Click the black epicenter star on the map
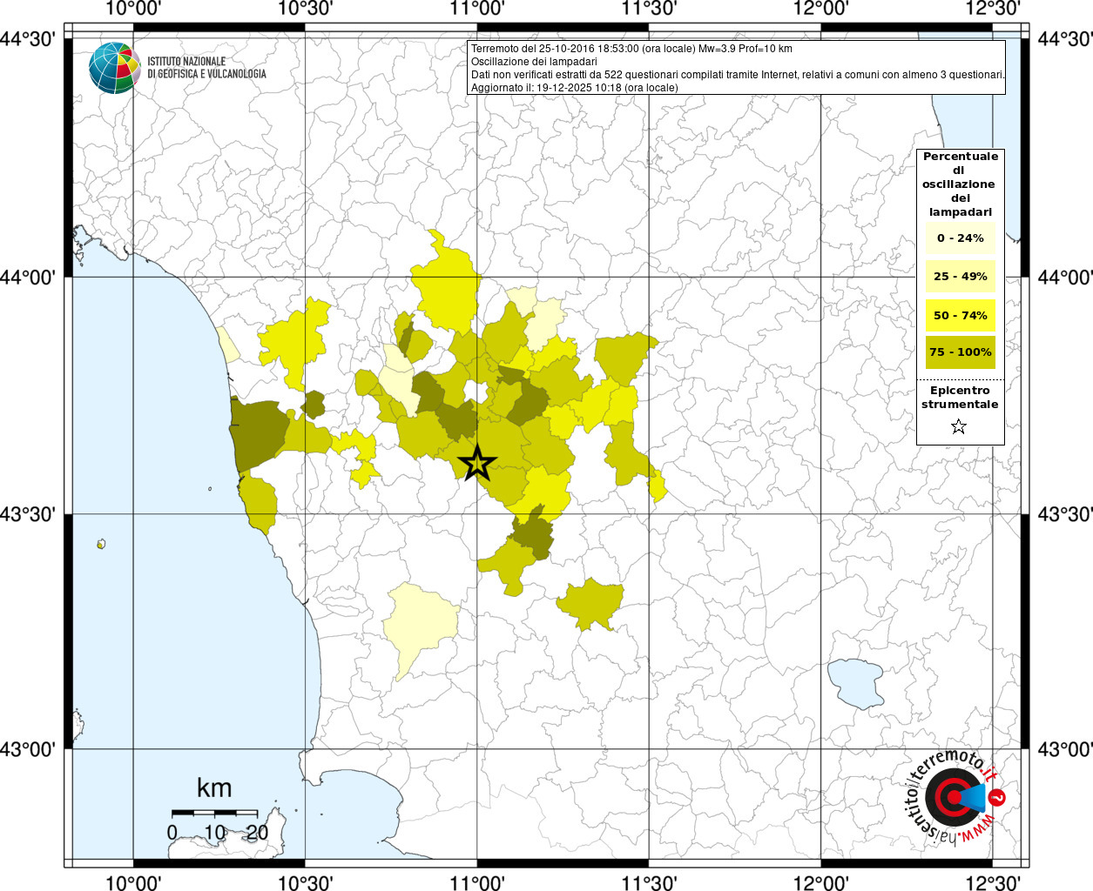The width and height of the screenshot is (1093, 891). point(476,464)
